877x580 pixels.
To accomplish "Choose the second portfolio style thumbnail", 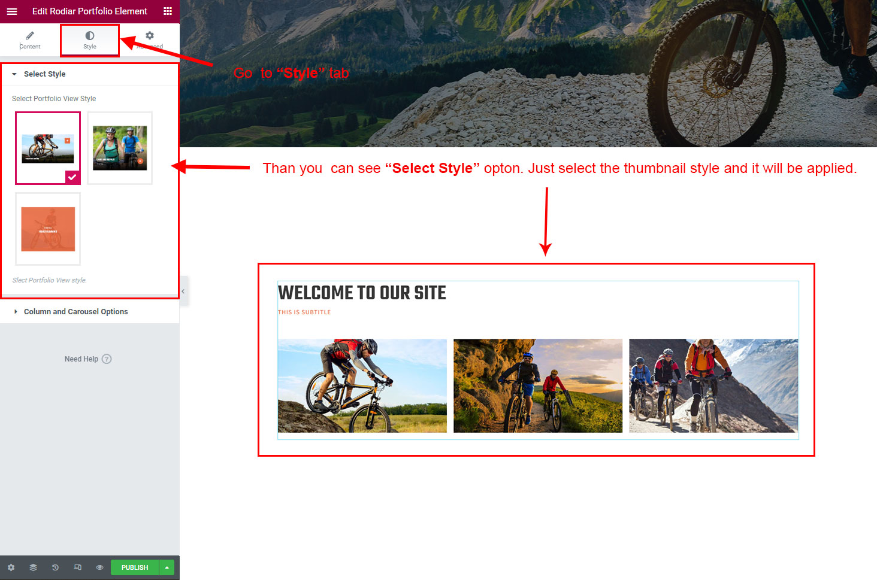I will 120,148.
